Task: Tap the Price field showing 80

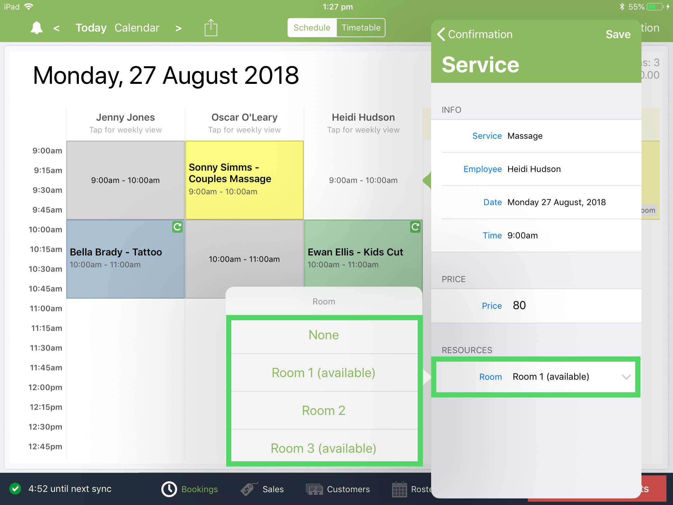Action: coord(520,305)
